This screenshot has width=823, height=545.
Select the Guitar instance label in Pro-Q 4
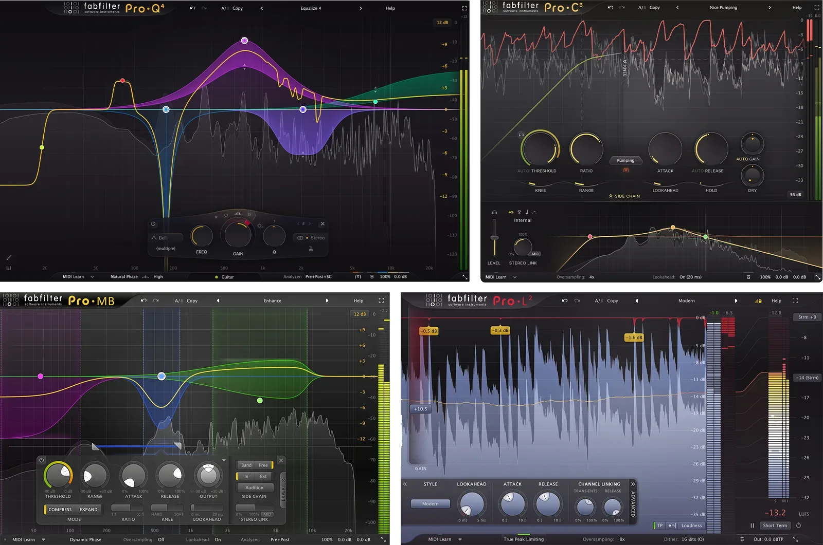point(227,277)
